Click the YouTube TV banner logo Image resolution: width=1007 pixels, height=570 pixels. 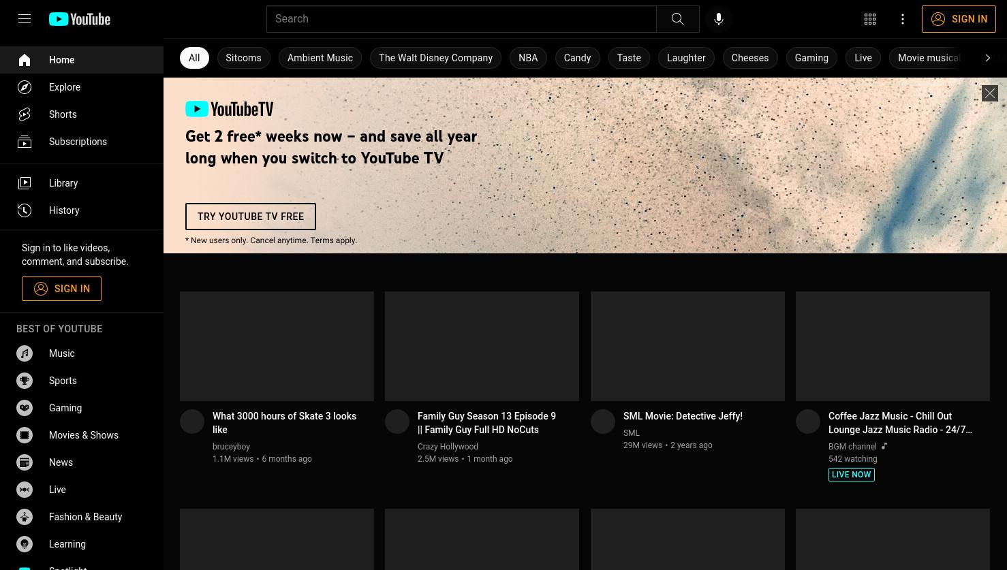tap(230, 109)
